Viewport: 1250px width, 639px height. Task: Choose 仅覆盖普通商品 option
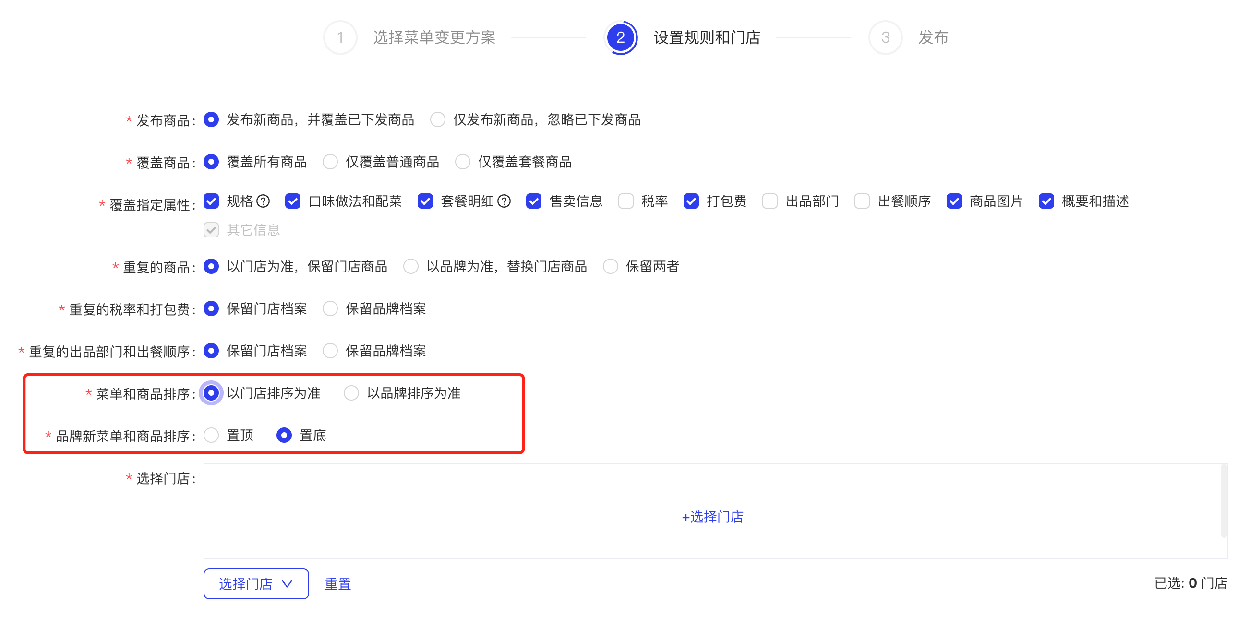[330, 162]
